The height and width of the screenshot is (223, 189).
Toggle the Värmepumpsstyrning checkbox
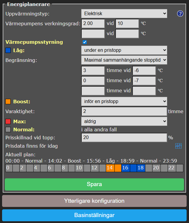point(85,42)
